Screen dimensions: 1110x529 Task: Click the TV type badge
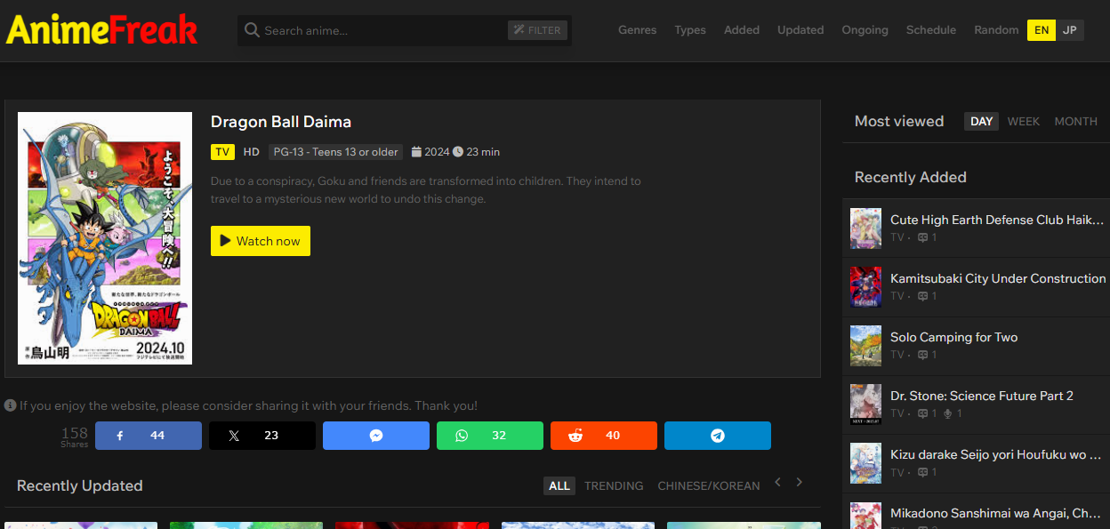222,152
